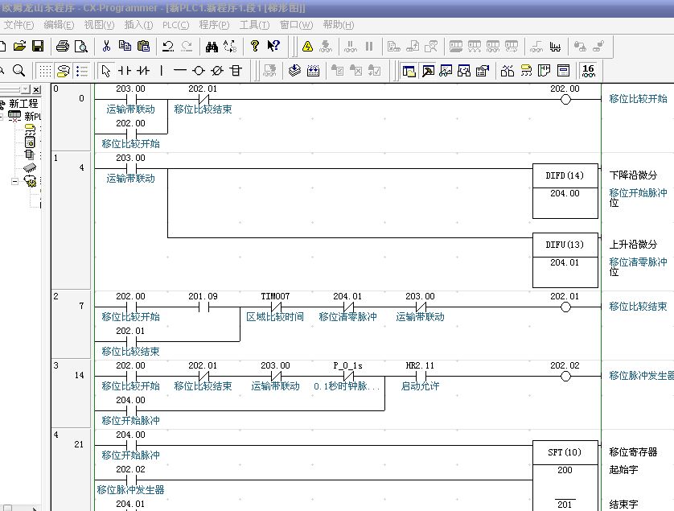Open Find with the binoculars icon
Viewport: 674px width, 511px height.
point(212,47)
